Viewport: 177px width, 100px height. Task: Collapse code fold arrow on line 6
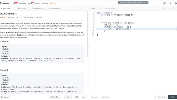[95, 23]
